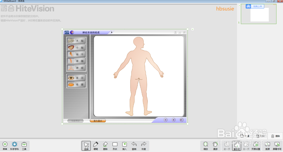283x152 pixels.
Task: Activate the 选择 selection arrow tool
Action: coord(86,146)
